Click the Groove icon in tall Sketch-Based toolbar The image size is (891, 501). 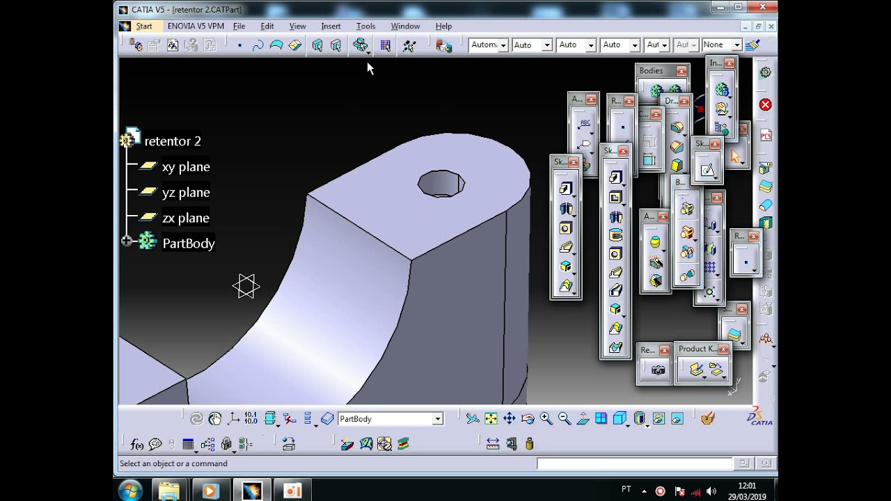click(615, 235)
